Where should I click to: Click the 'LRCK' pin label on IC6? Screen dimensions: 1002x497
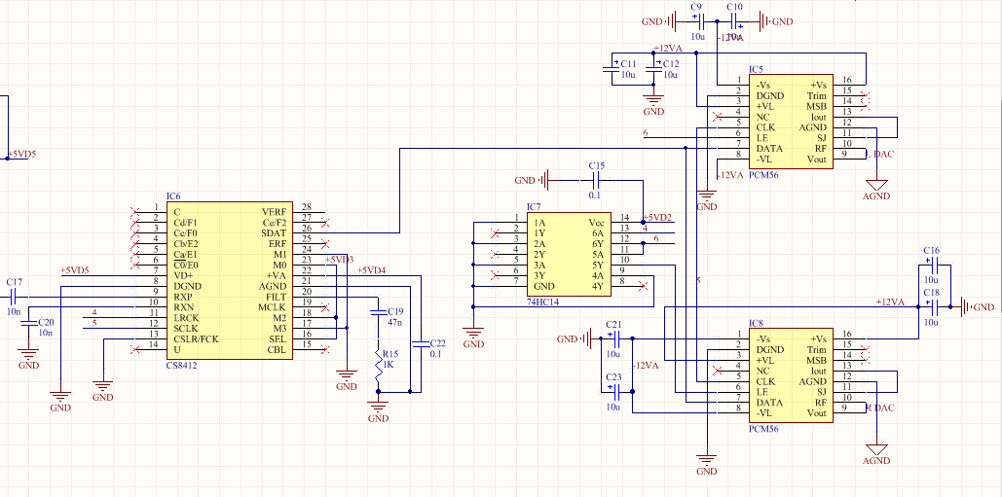click(186, 318)
